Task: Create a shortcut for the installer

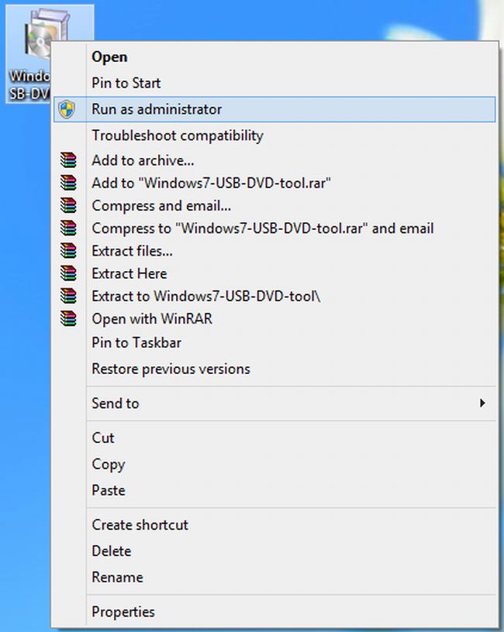Action: click(x=140, y=524)
